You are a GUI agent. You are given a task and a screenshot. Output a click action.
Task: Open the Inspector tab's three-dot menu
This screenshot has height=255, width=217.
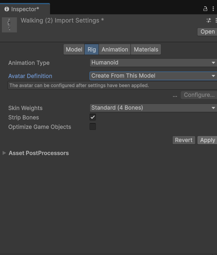point(213,9)
